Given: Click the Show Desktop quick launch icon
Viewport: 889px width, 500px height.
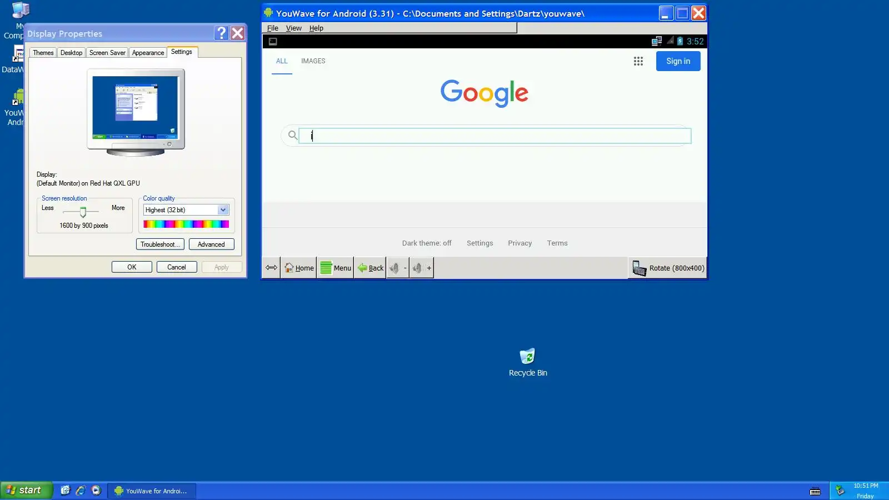Looking at the screenshot, I should click(x=66, y=490).
